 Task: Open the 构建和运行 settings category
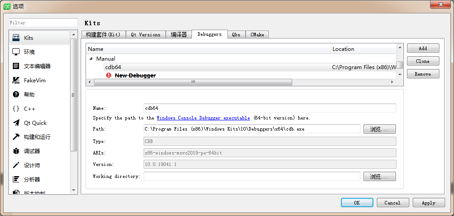coord(37,137)
